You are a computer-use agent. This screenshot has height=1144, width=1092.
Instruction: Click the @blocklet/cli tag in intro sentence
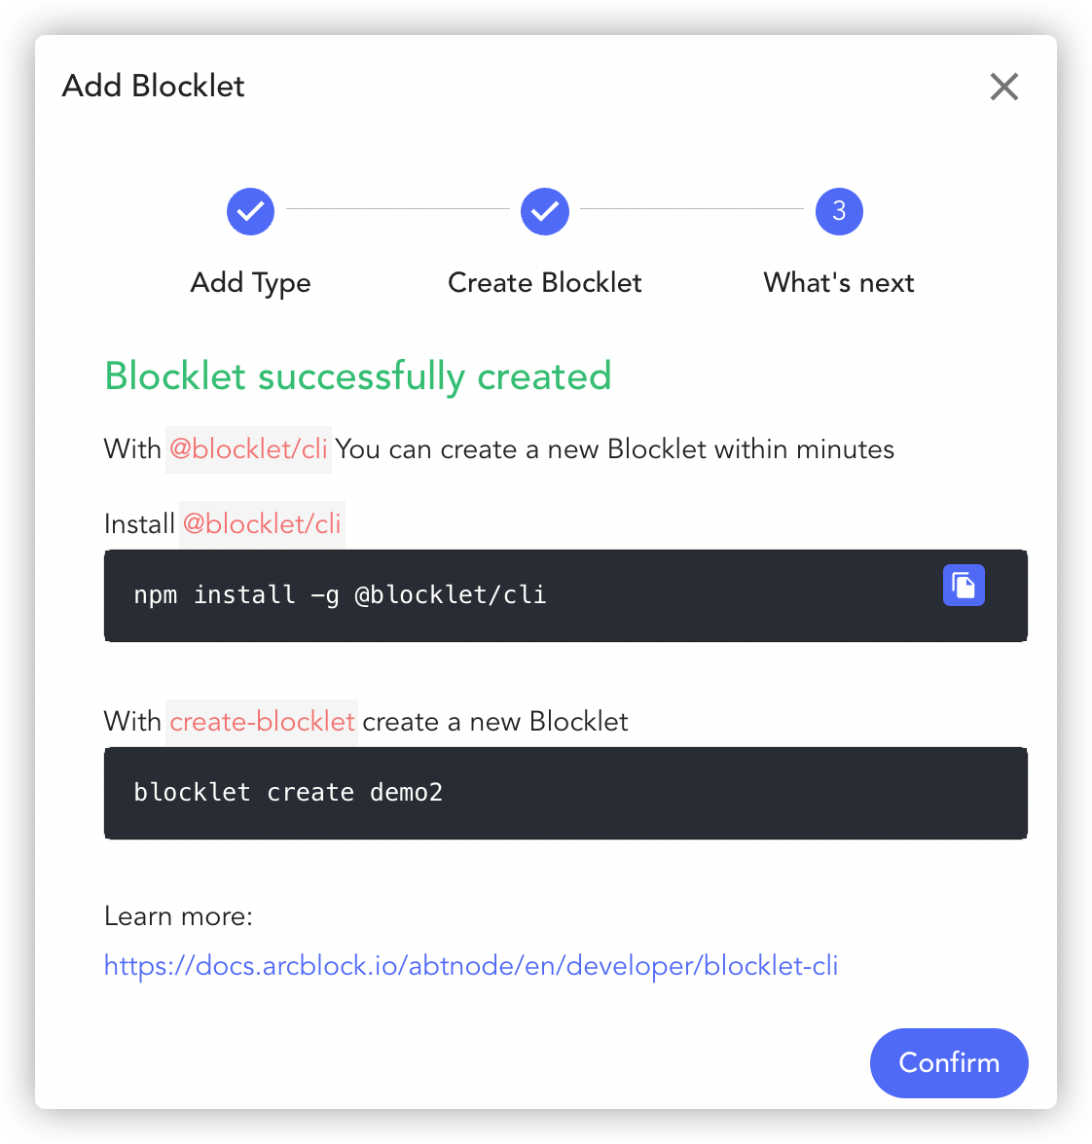(248, 449)
